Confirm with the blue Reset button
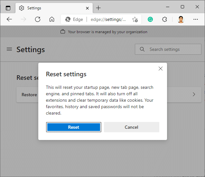This screenshot has height=177, width=205. click(74, 127)
